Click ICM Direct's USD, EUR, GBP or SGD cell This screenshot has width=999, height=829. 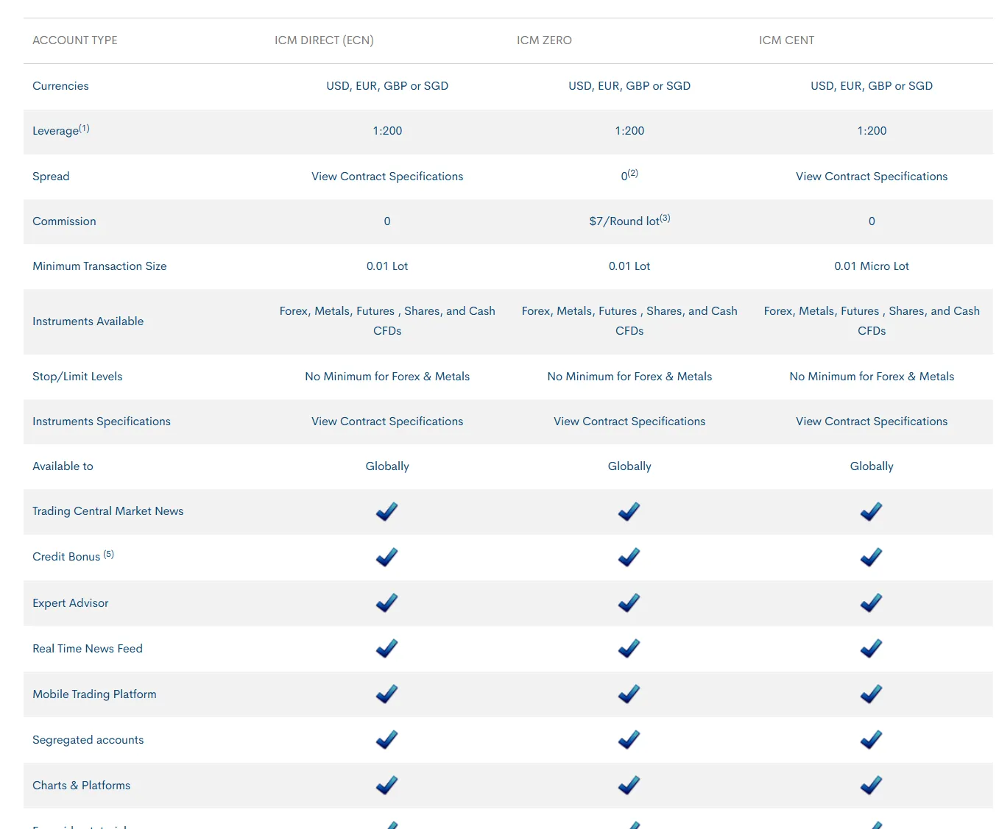click(x=387, y=86)
